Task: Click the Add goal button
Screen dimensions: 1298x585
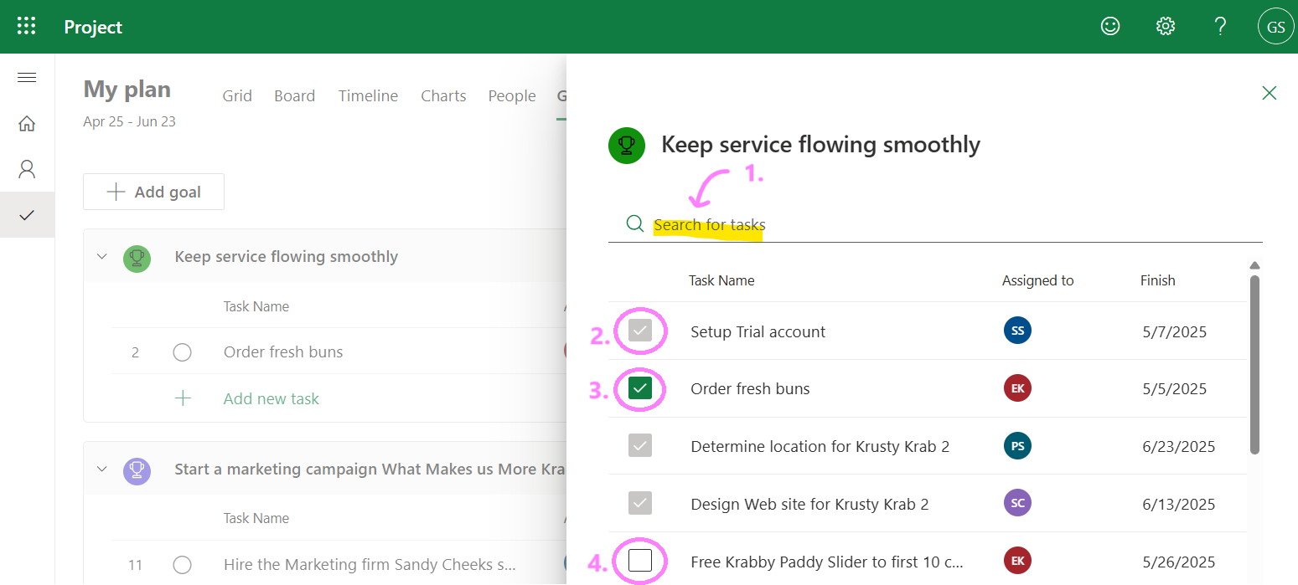Action: click(x=153, y=192)
